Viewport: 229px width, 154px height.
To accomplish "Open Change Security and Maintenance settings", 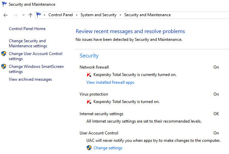I will tap(28, 43).
